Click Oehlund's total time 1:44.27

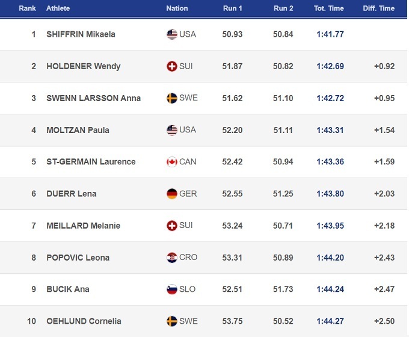point(330,321)
